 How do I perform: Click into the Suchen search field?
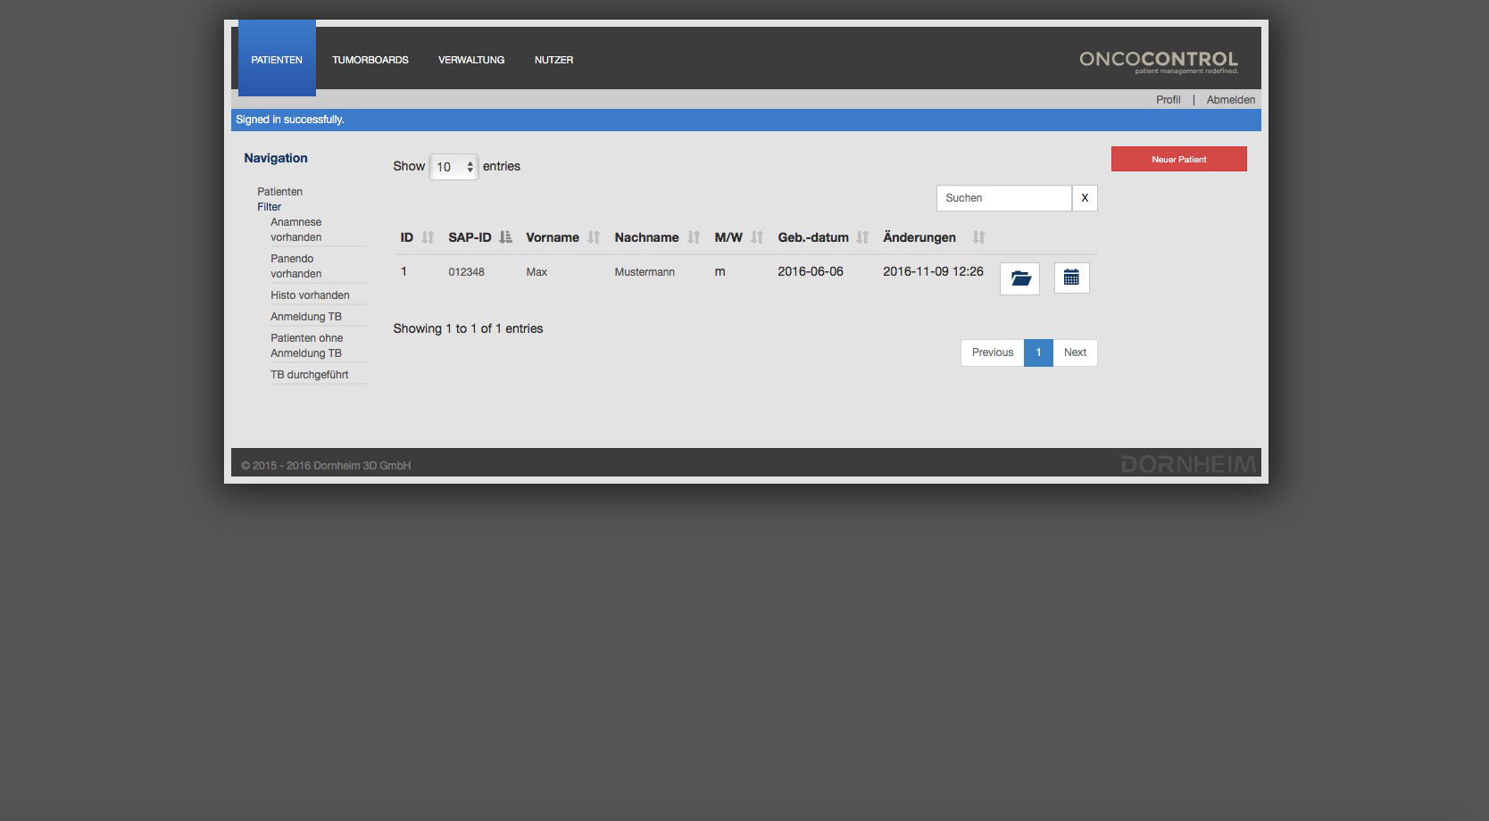(x=1003, y=198)
